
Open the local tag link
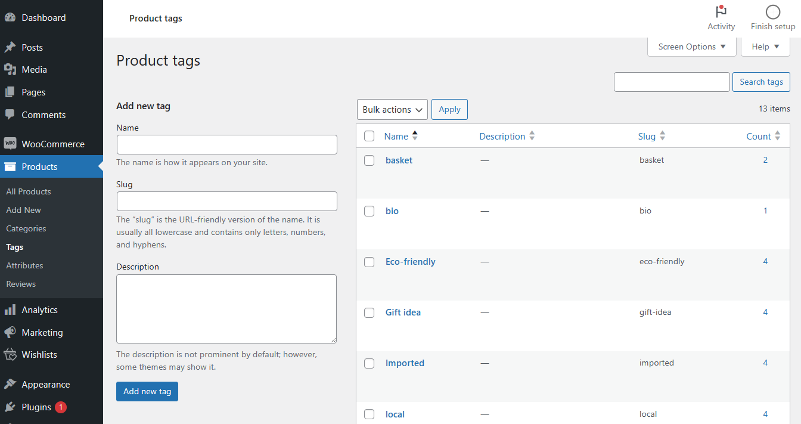coord(395,414)
